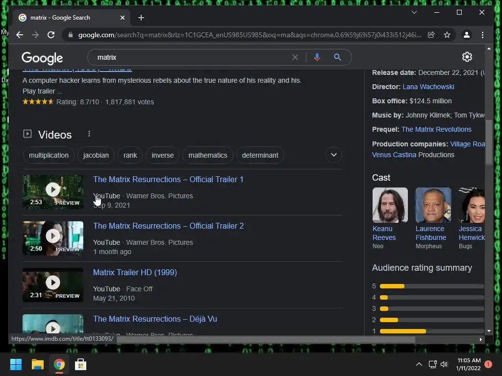Expand more video filter chips
502x376 pixels.
pyautogui.click(x=333, y=155)
